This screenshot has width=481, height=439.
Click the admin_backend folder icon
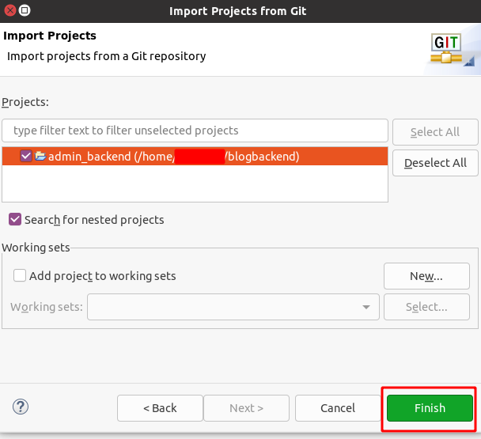[x=40, y=156]
